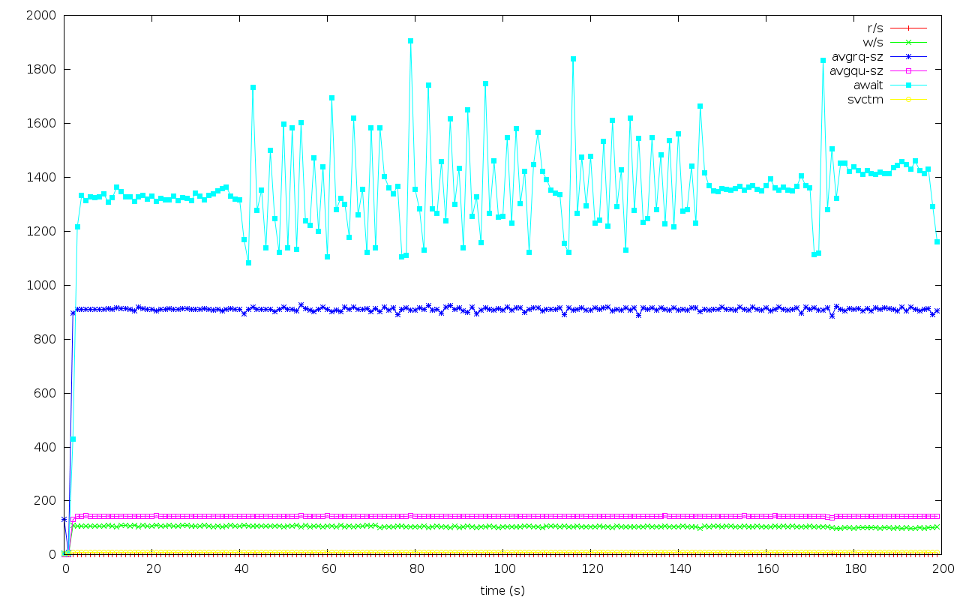
Task: Click the avgrq-sz legend label
Action: (857, 56)
